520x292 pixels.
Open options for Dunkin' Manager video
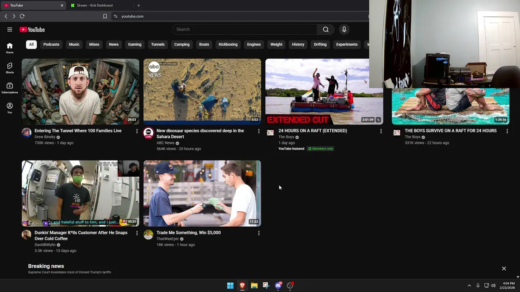point(137,233)
